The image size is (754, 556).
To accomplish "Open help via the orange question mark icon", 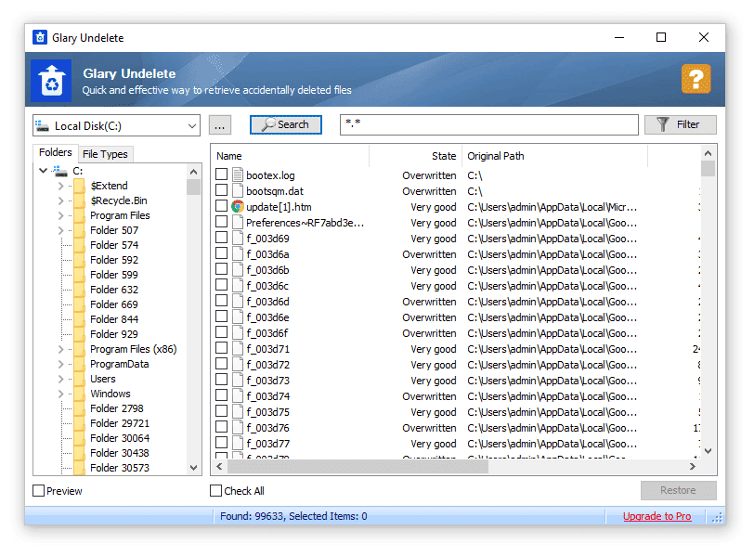I will point(695,79).
